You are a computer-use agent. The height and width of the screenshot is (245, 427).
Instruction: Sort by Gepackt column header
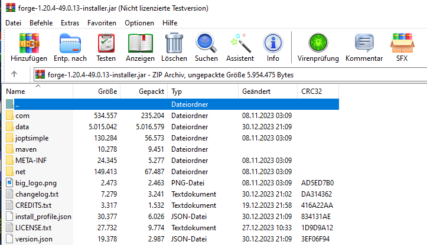tap(144, 92)
